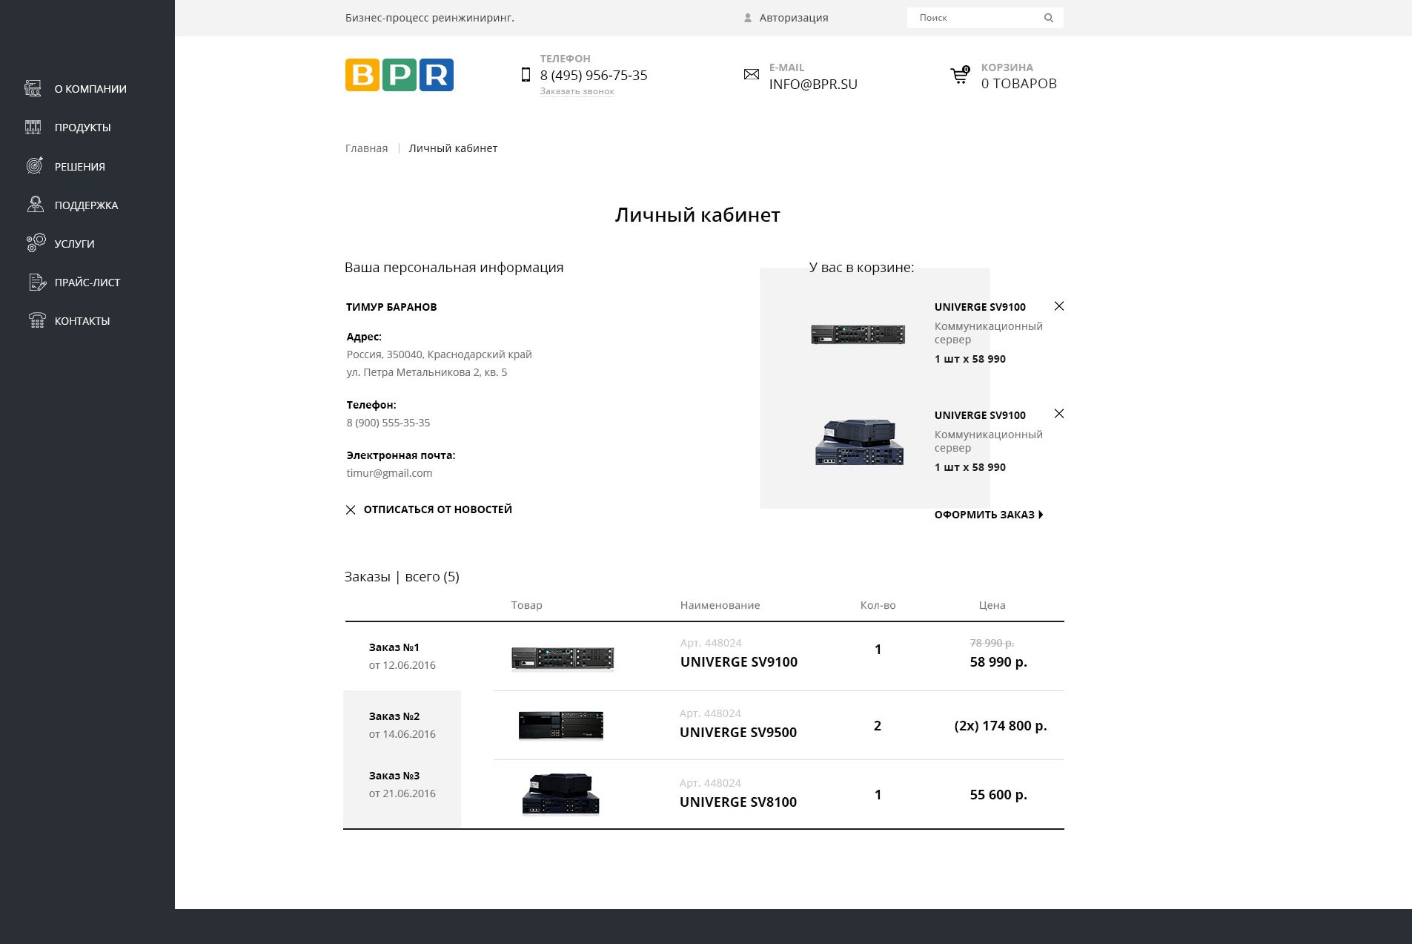Image resolution: width=1412 pixels, height=944 pixels.
Task: Click the BPR logo
Action: pyautogui.click(x=400, y=75)
